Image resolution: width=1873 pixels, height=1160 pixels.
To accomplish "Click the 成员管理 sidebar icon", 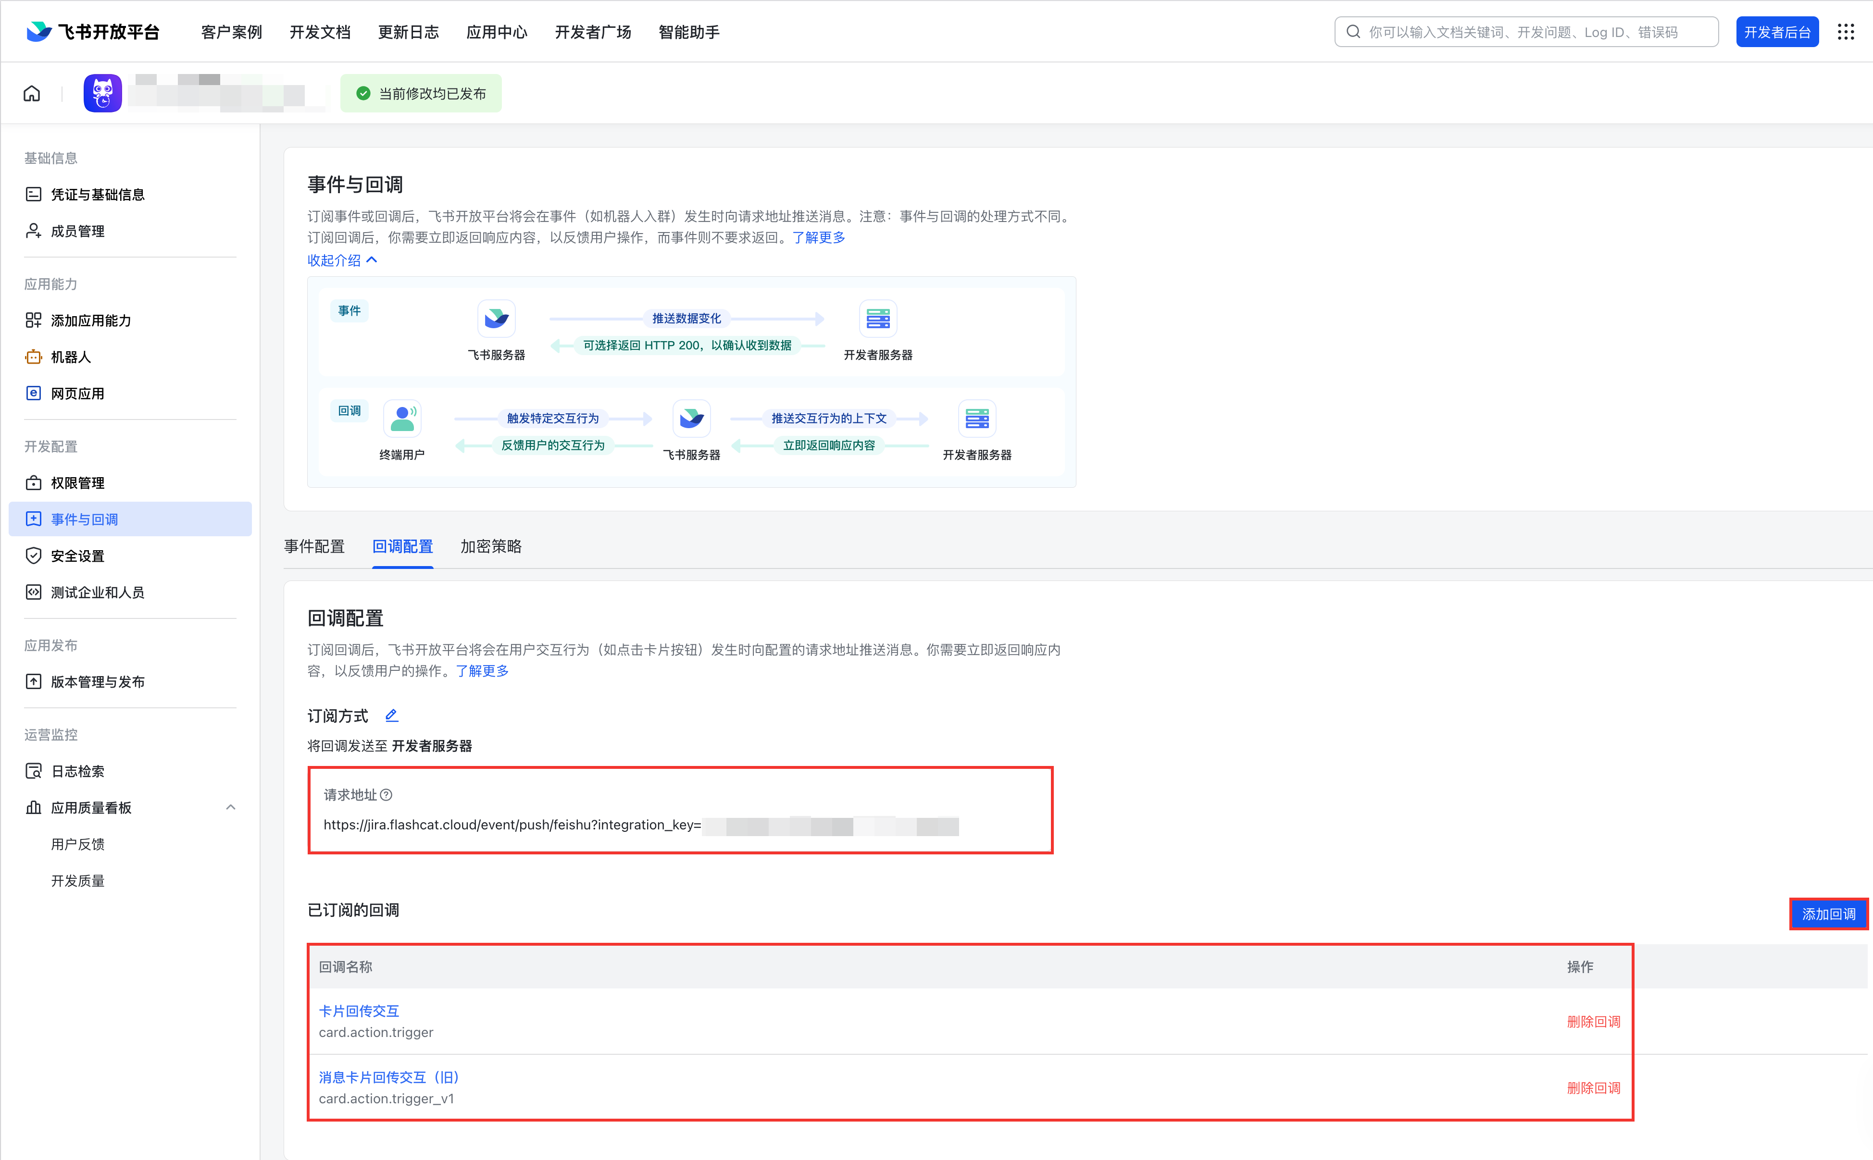I will click(33, 231).
